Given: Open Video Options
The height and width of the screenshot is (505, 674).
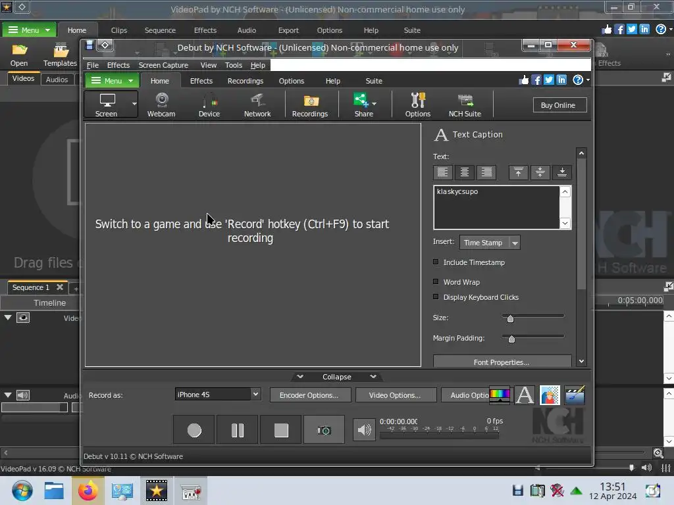Looking at the screenshot, I should [x=396, y=395].
